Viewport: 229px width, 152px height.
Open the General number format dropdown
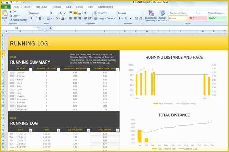tap(141, 13)
